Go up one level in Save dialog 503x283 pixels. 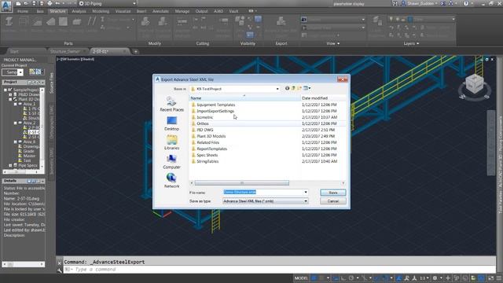[x=293, y=88]
